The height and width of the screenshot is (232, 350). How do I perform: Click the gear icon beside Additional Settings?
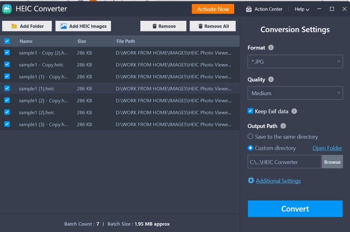(251, 180)
